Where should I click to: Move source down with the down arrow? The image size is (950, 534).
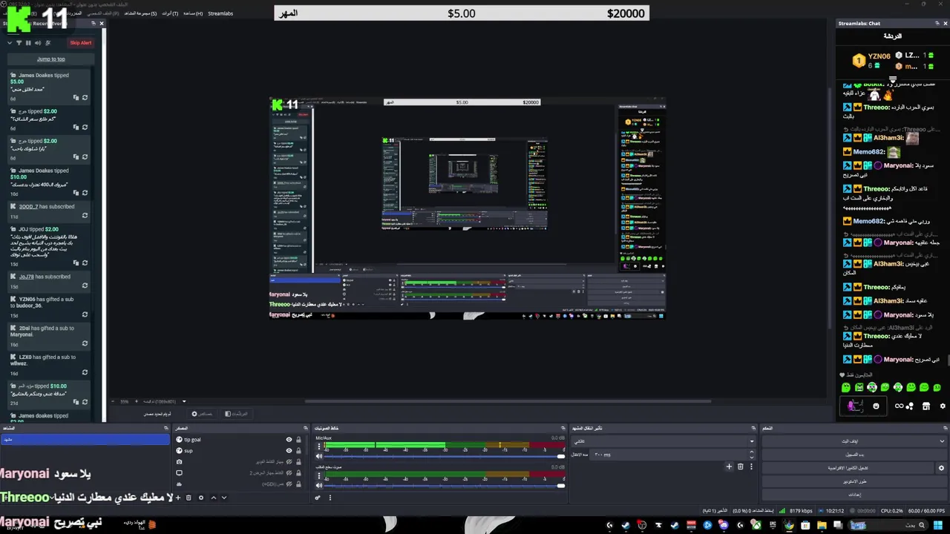tap(224, 498)
